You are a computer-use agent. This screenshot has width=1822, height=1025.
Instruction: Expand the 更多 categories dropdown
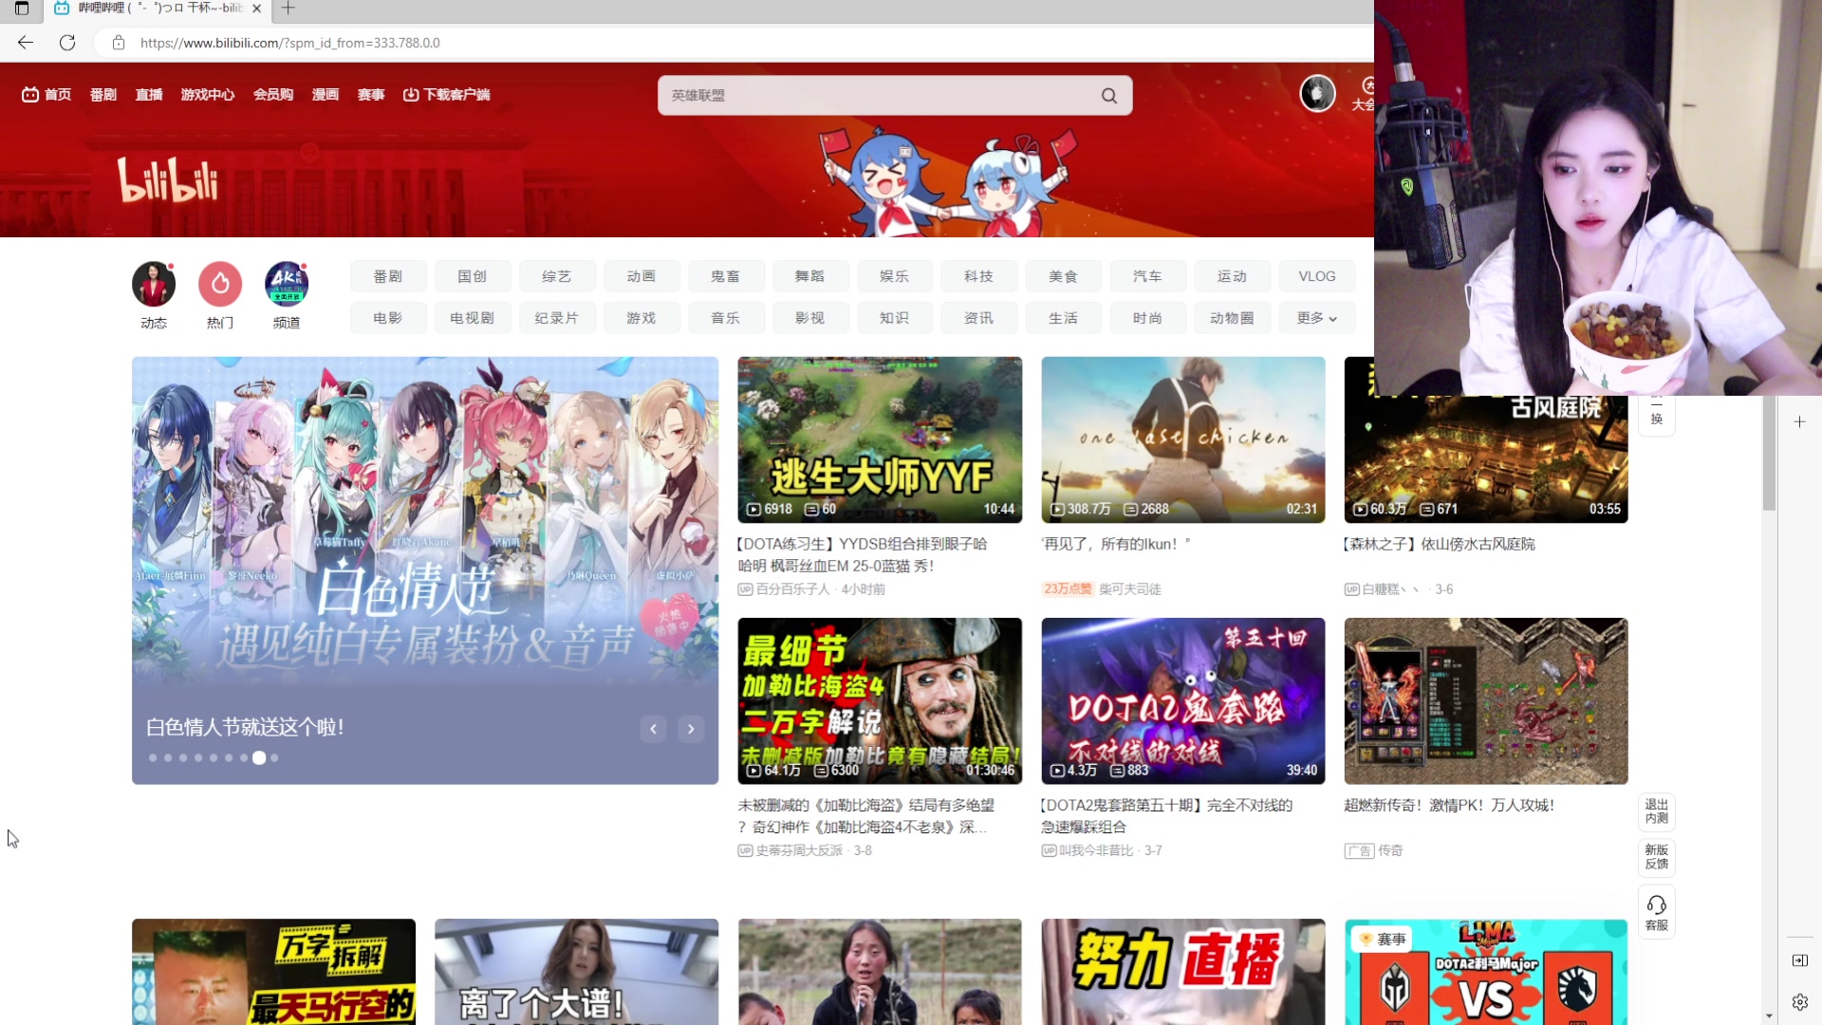[x=1317, y=318]
